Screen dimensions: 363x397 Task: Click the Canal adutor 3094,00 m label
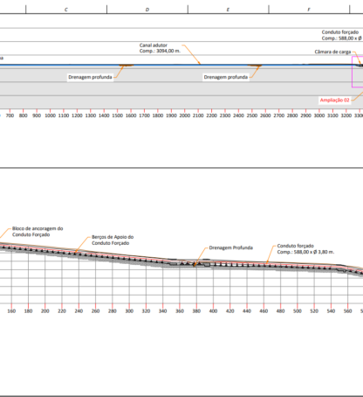point(160,48)
